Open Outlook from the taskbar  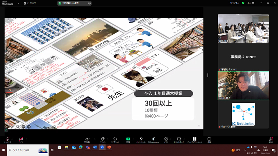click(x=74, y=147)
